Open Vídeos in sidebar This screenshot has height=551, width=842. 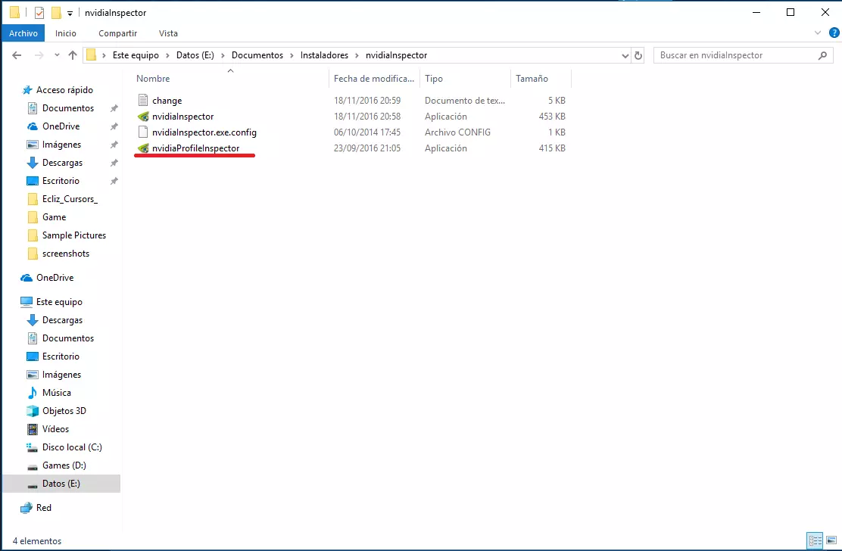(55, 429)
